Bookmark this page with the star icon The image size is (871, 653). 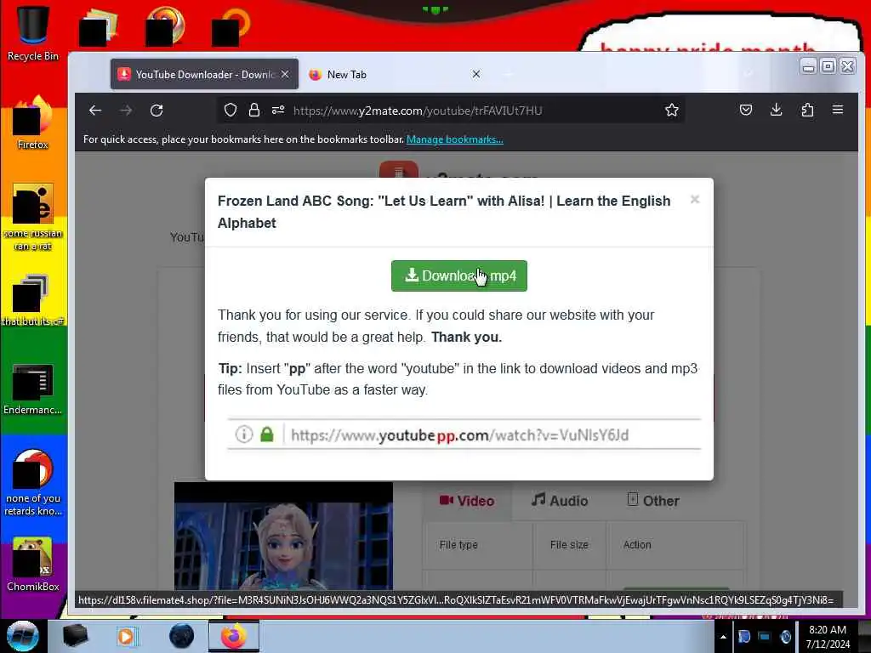point(672,110)
